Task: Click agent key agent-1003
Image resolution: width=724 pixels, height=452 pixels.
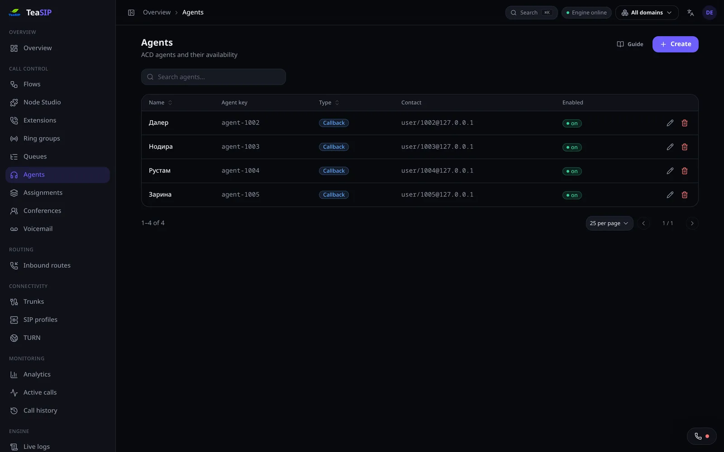Action: pyautogui.click(x=240, y=147)
